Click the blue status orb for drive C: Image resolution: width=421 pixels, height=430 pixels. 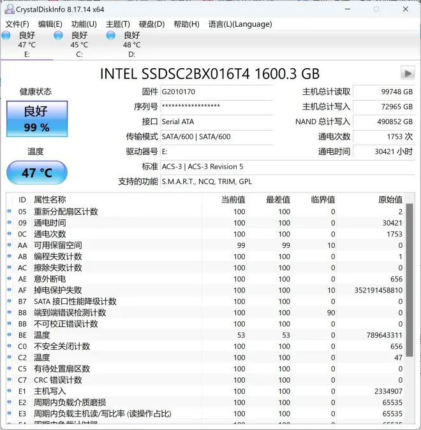tap(58, 36)
